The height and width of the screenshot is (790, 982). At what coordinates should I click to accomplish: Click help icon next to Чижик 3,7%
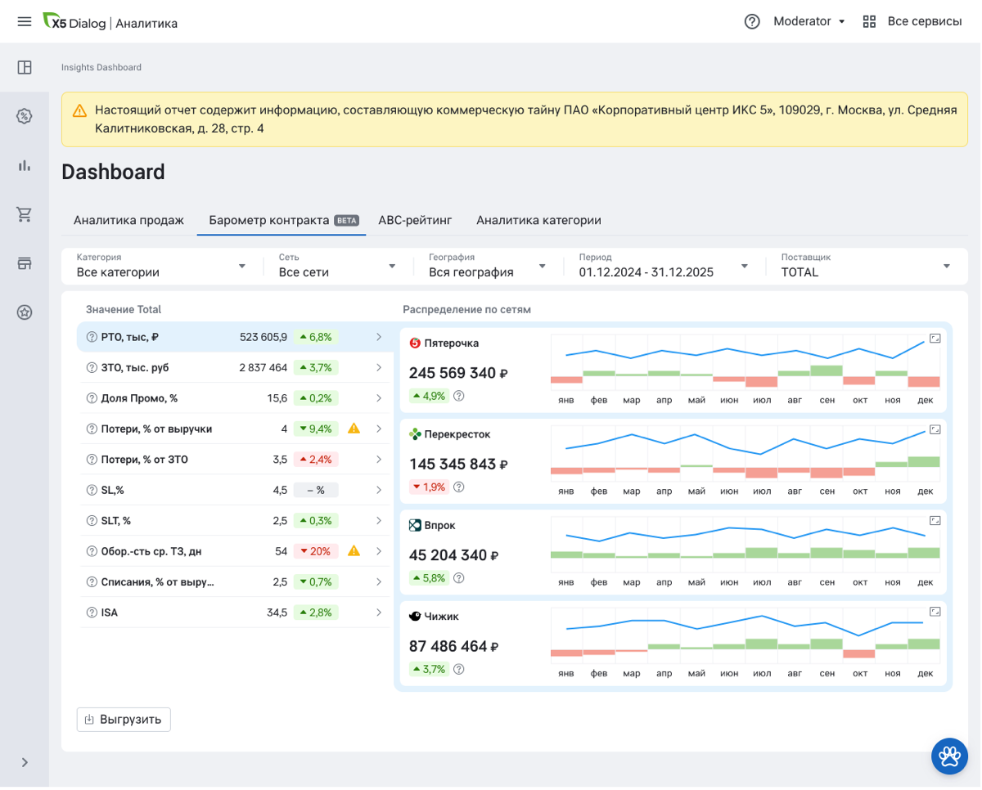pos(459,669)
